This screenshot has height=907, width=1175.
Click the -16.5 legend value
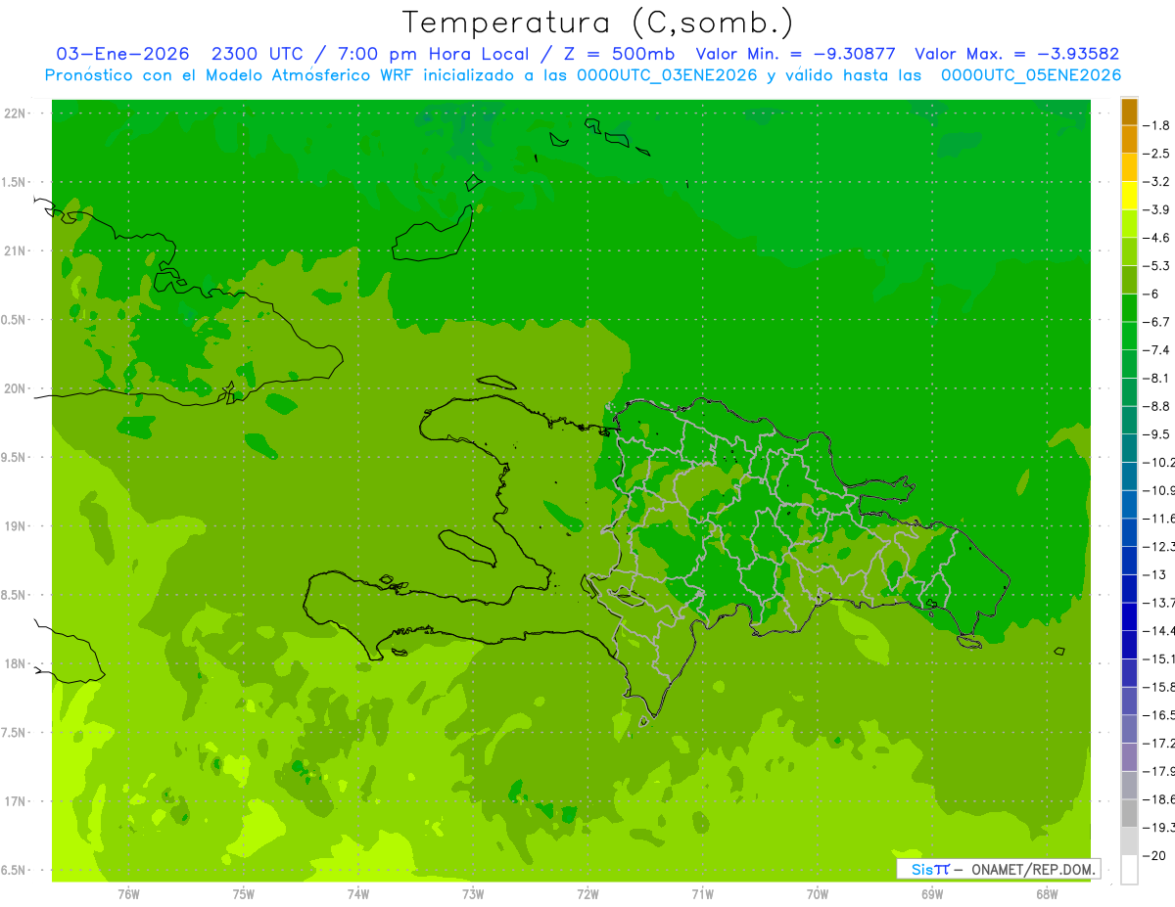click(x=1158, y=715)
